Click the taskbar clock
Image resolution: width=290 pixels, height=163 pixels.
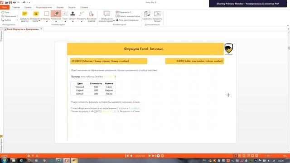tap(281, 161)
